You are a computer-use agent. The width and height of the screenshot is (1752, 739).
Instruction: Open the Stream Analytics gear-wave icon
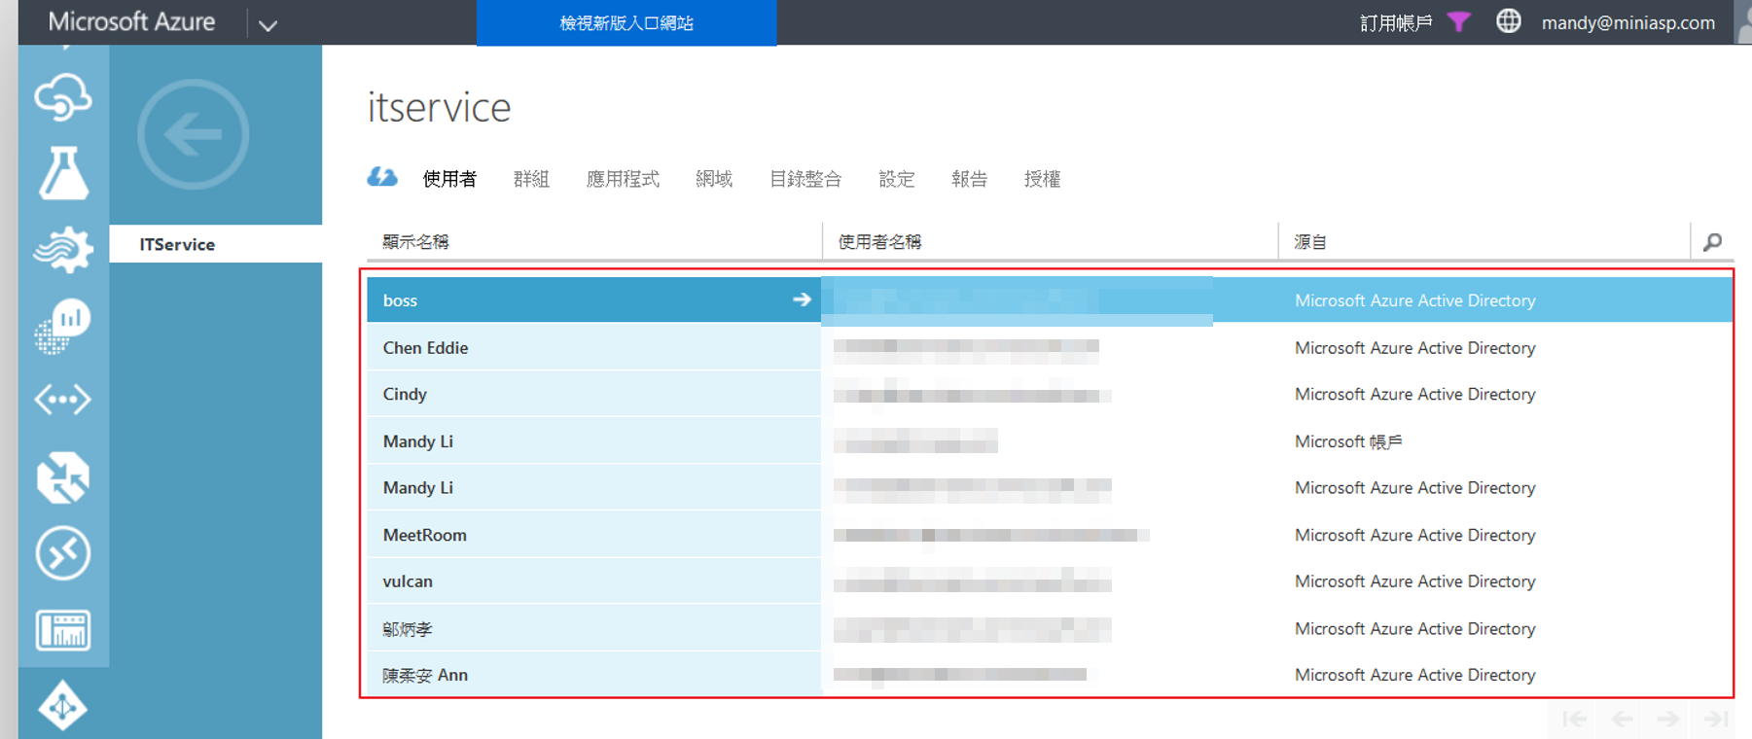(63, 249)
